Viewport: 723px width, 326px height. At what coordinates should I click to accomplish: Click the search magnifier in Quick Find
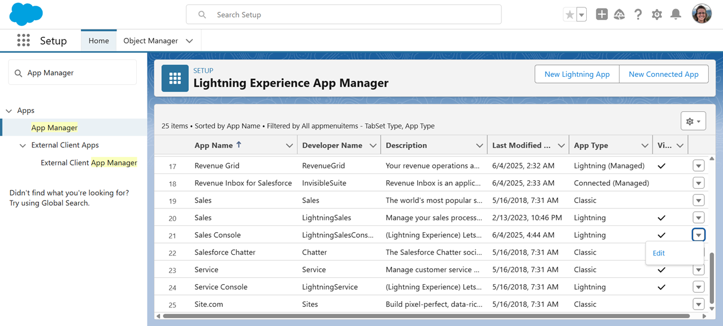(x=18, y=73)
